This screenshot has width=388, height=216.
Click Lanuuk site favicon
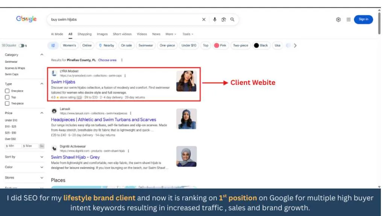pyautogui.click(x=54, y=111)
